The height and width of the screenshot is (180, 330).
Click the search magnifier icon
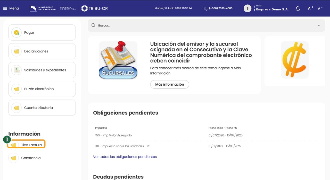[94, 25]
